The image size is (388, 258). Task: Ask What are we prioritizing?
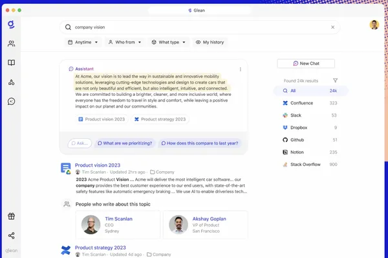point(125,143)
